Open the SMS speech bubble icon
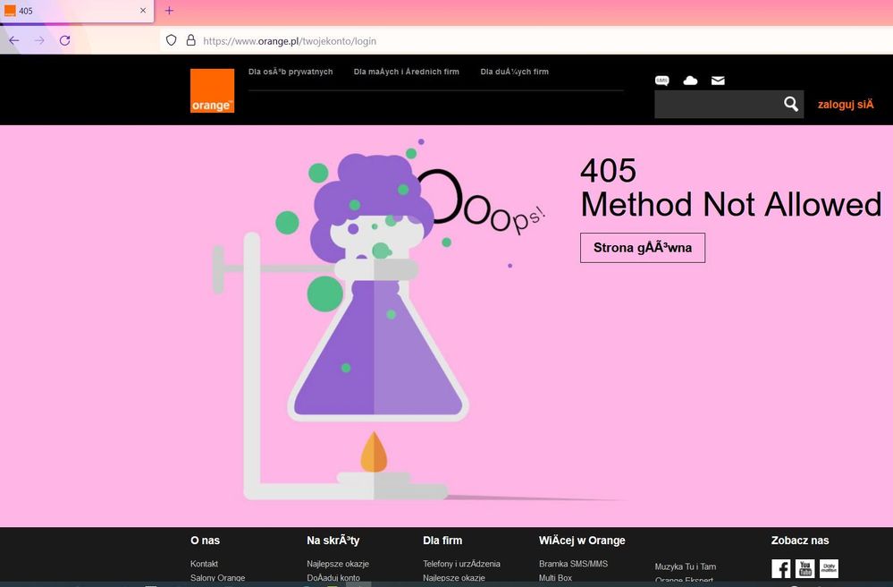 click(x=661, y=81)
